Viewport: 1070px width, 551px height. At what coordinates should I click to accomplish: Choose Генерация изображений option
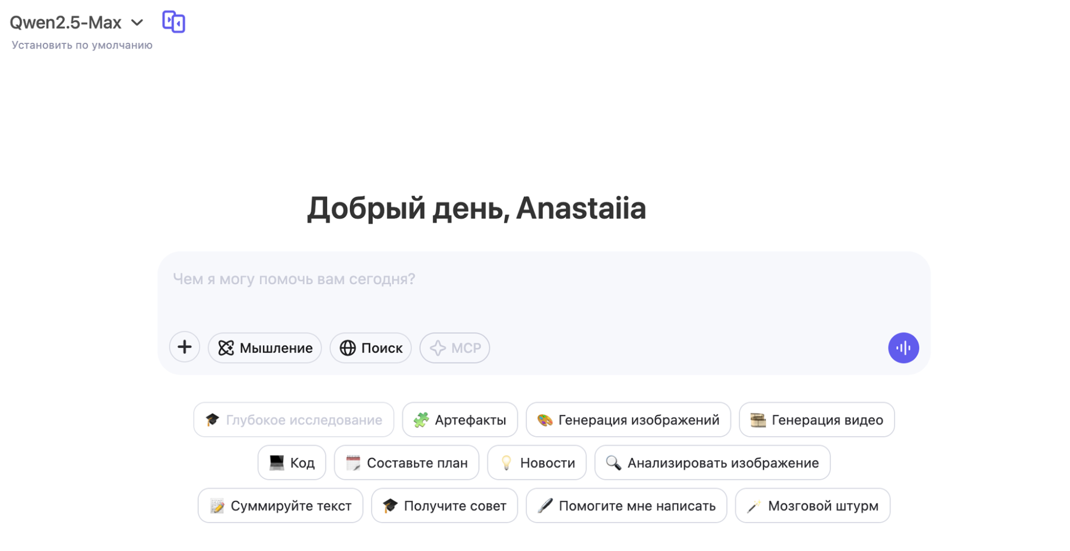tap(628, 420)
